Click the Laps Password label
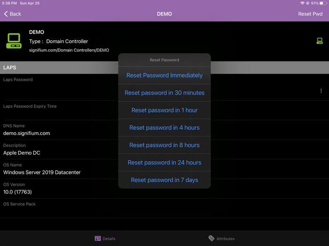Image resolution: width=329 pixels, height=246 pixels. coord(18,80)
